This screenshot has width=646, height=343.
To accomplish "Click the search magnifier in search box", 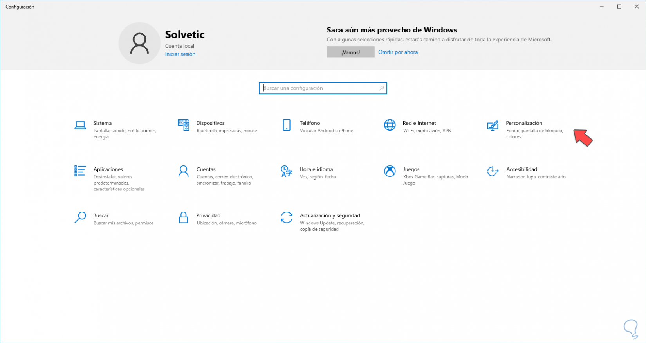I will [381, 88].
